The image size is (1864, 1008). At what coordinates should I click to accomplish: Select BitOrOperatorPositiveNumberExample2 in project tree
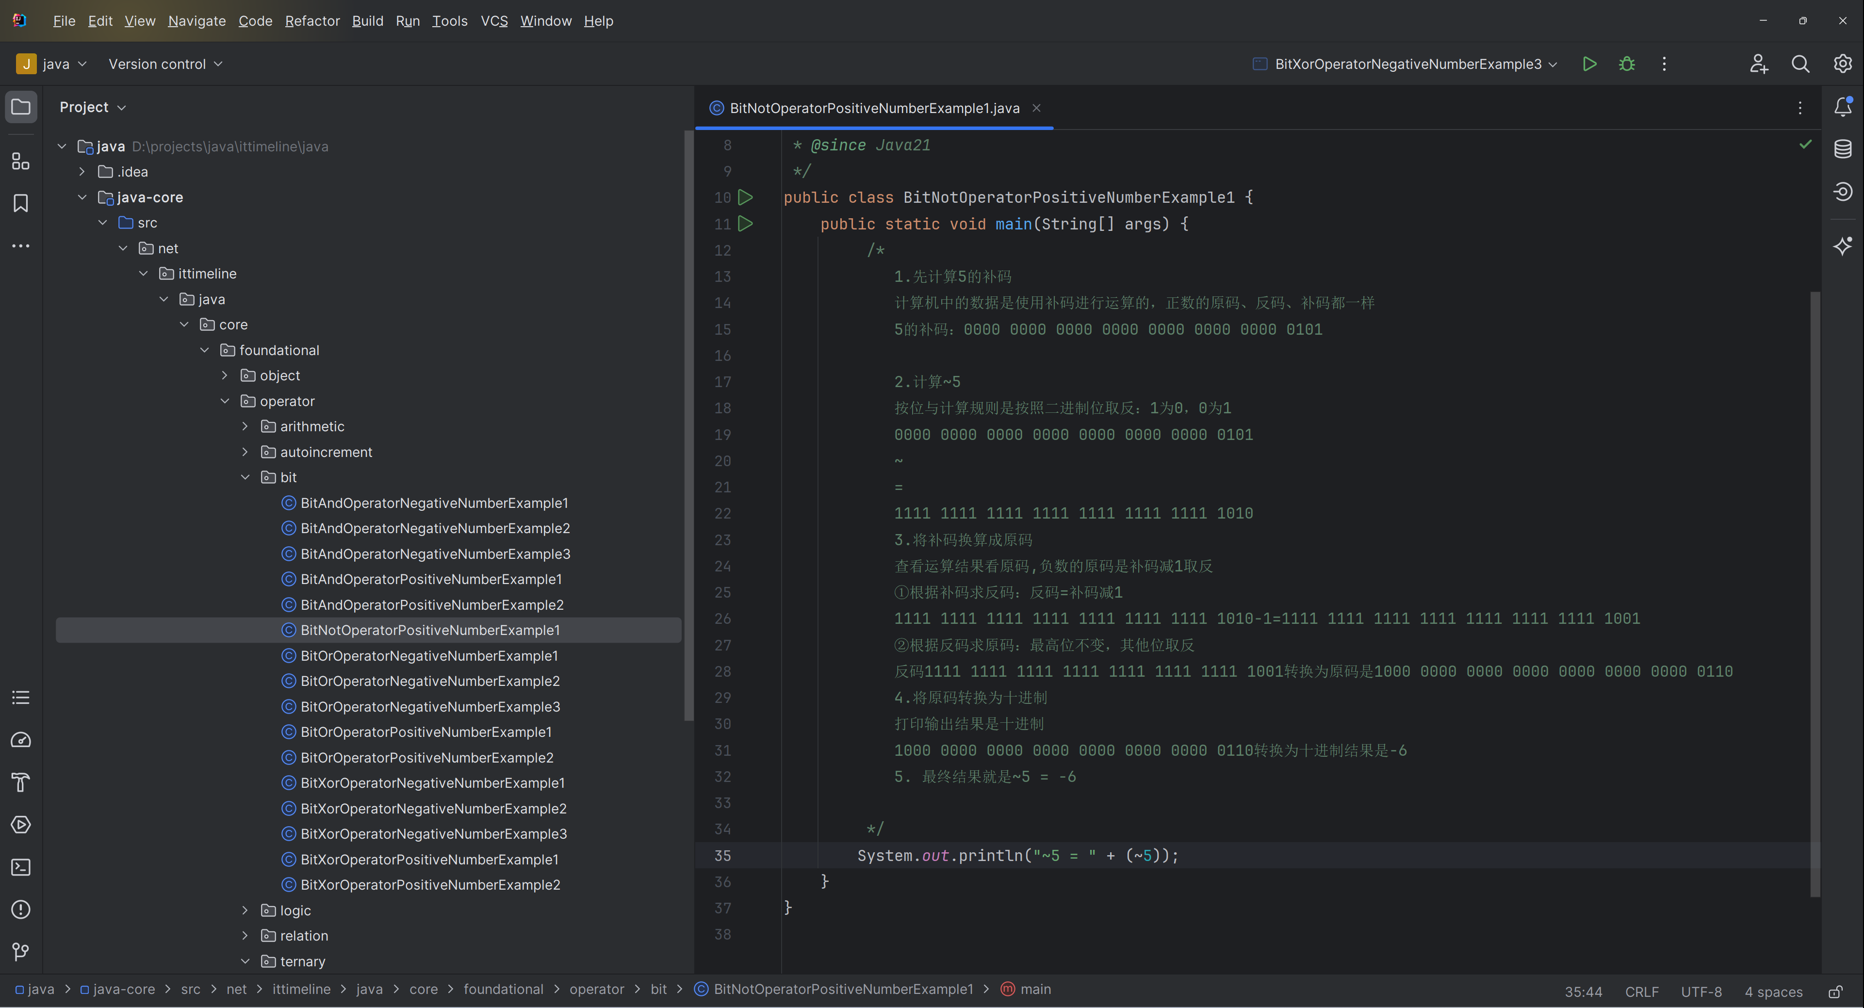coord(427,758)
